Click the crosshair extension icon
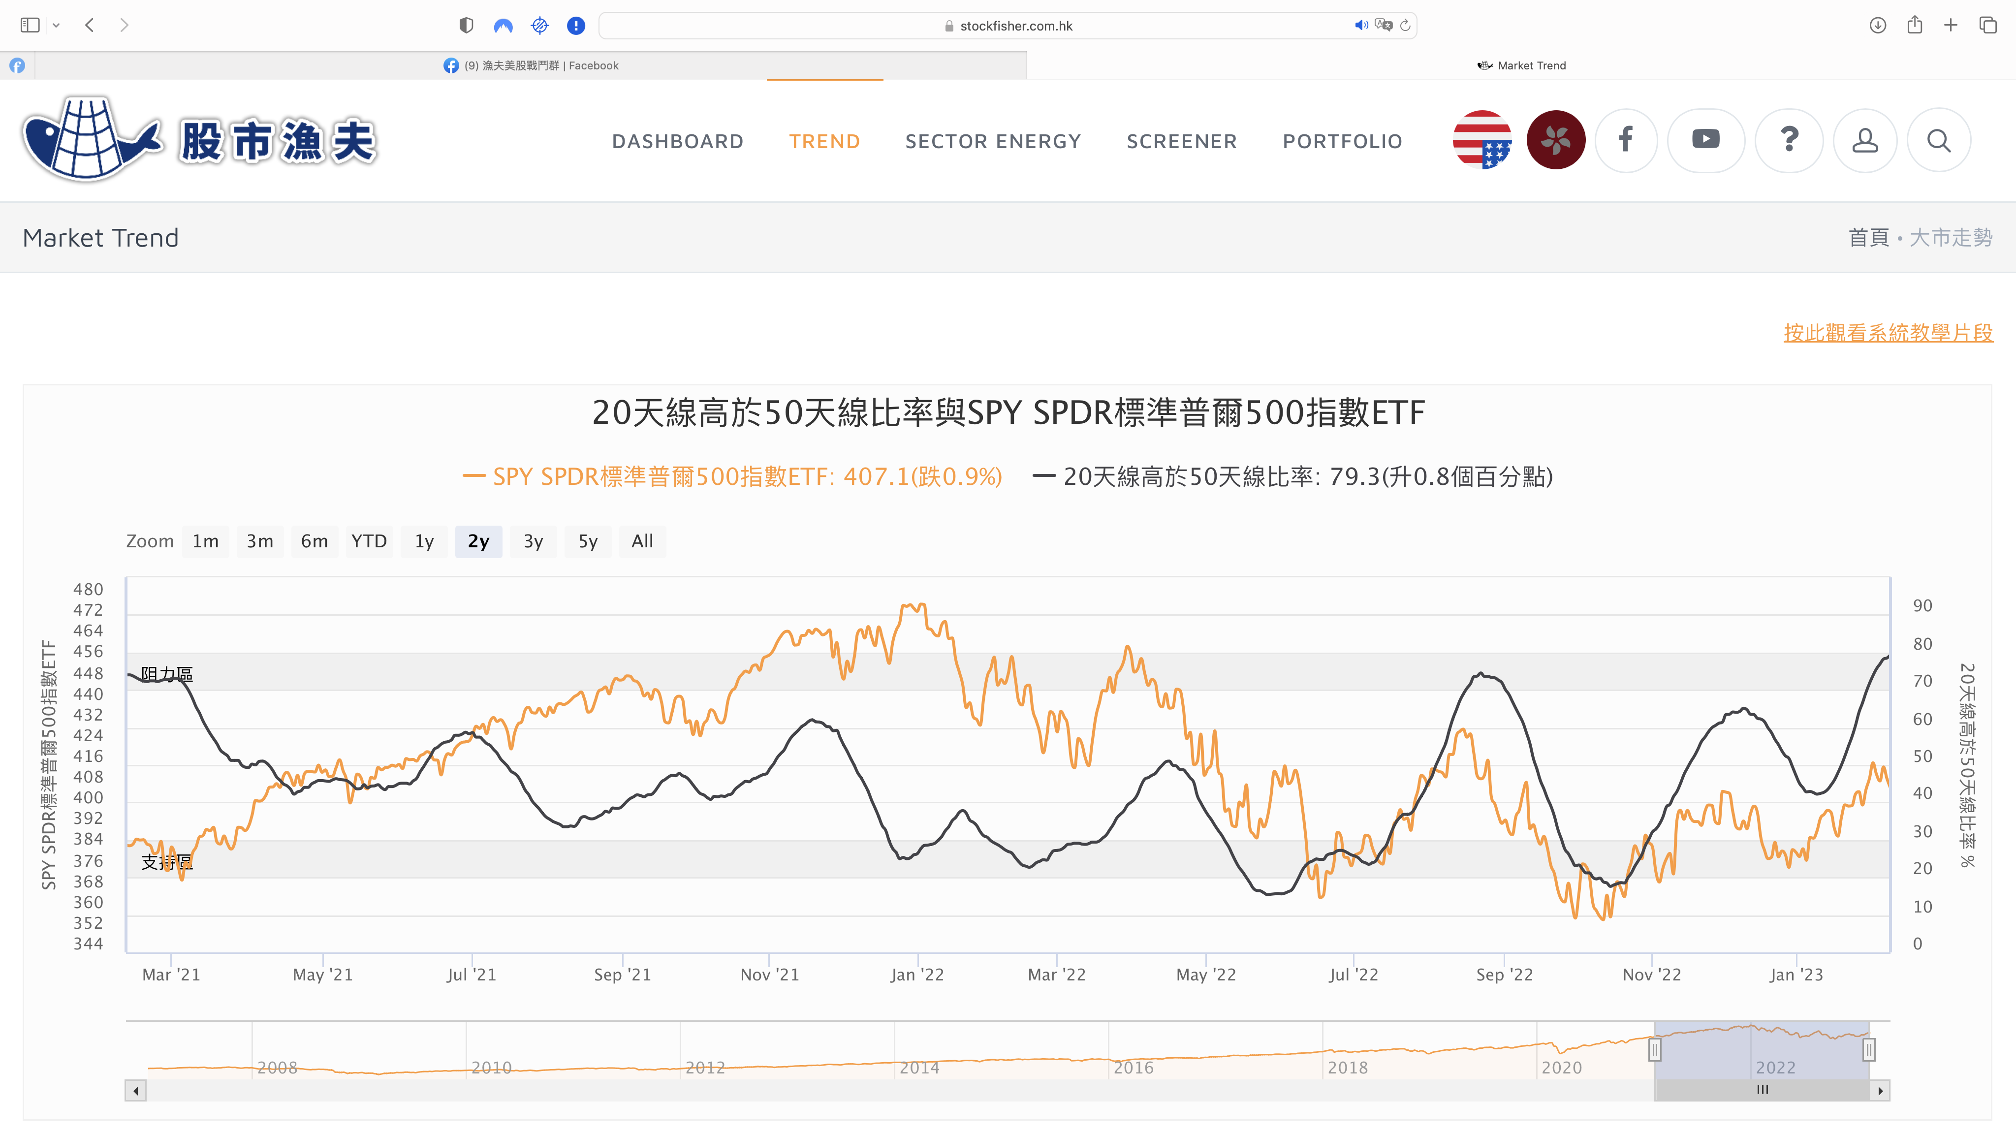The height and width of the screenshot is (1134, 2016). pos(540,26)
